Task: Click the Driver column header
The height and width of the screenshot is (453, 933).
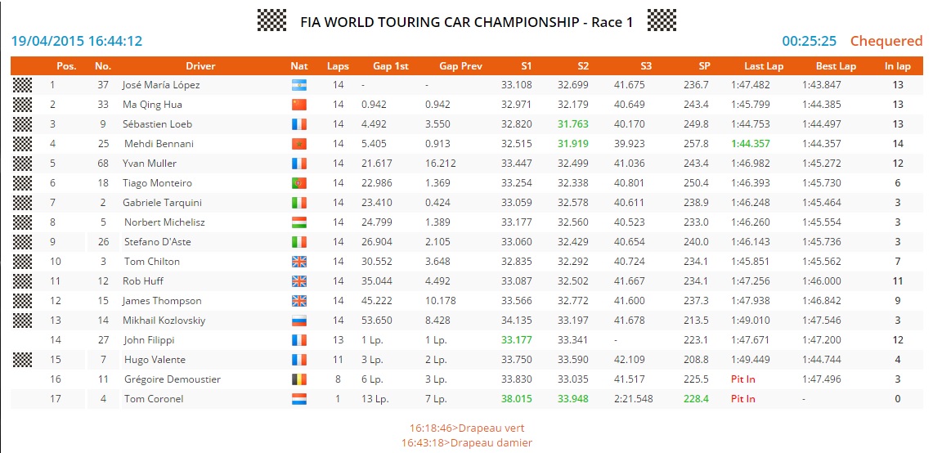Action: (200, 66)
